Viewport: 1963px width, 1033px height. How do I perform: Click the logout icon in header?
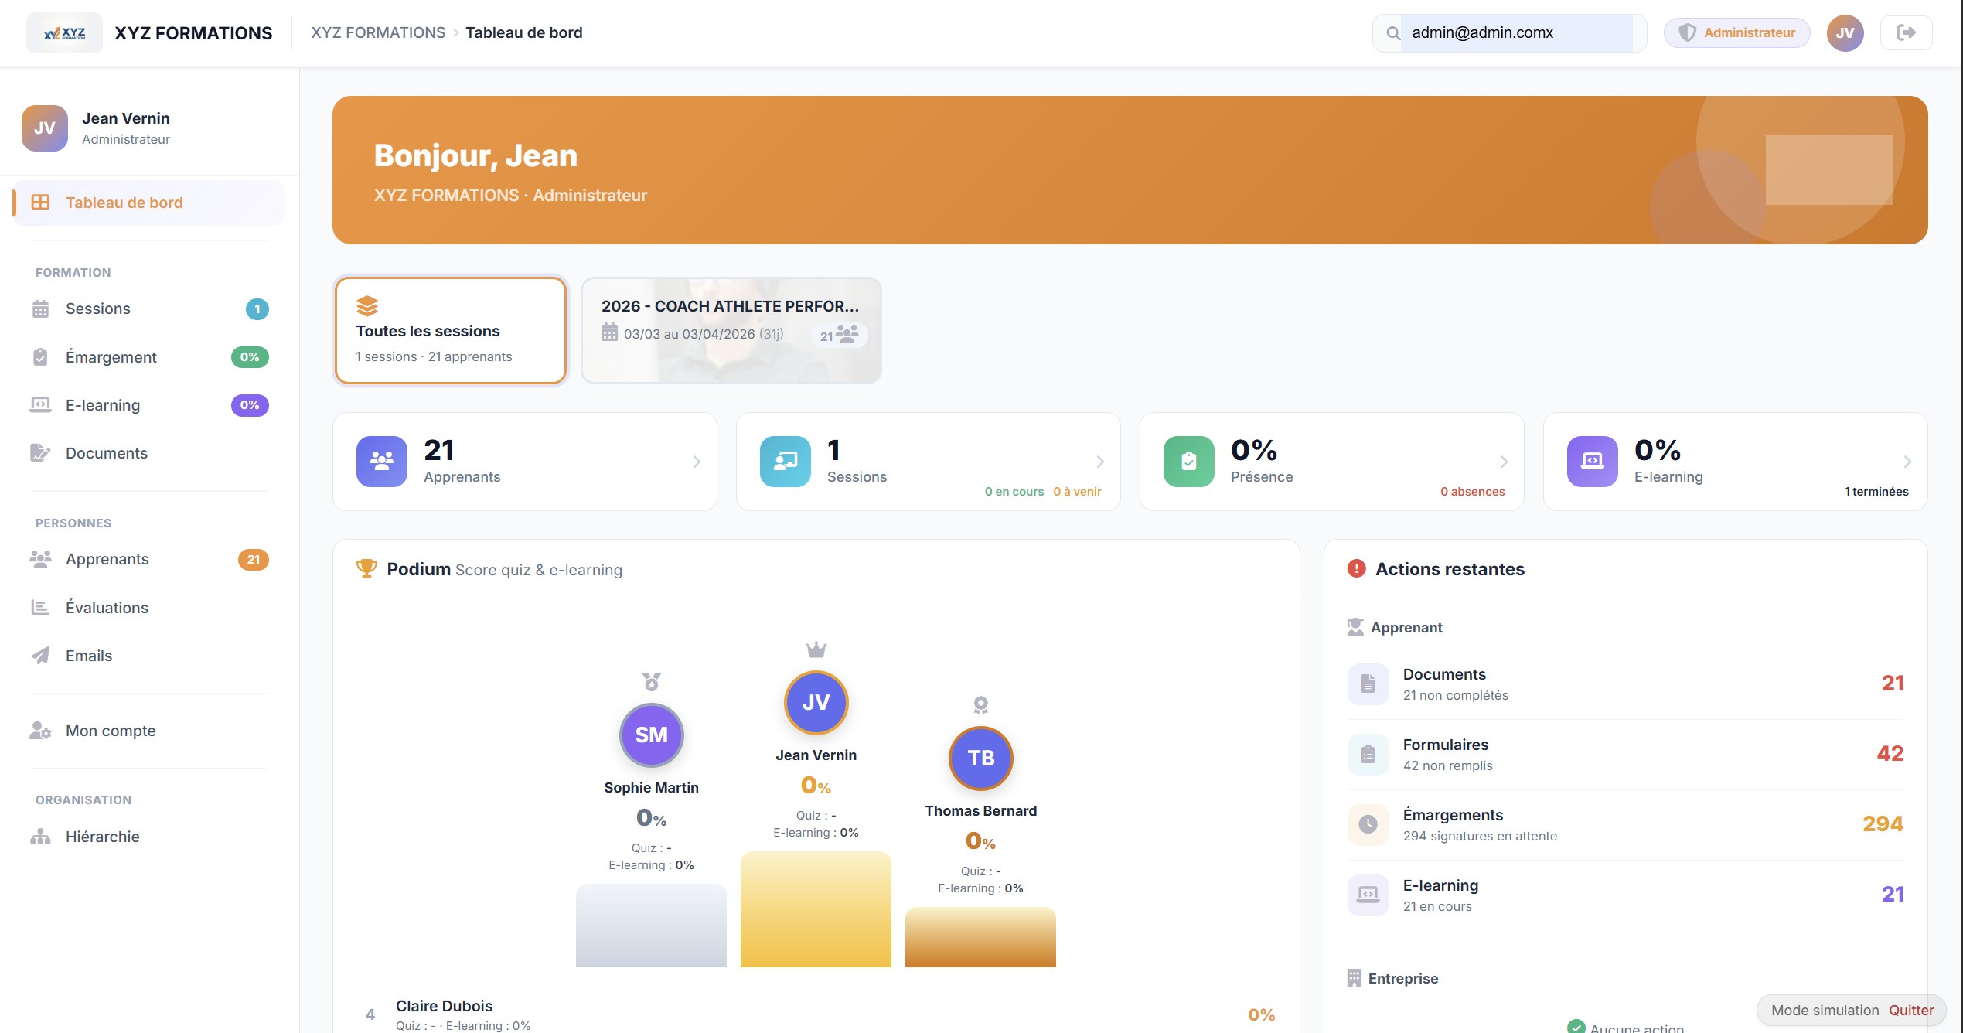[1906, 32]
